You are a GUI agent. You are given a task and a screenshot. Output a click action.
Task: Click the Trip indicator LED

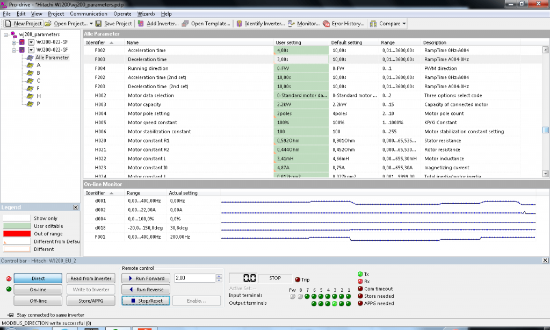click(298, 279)
